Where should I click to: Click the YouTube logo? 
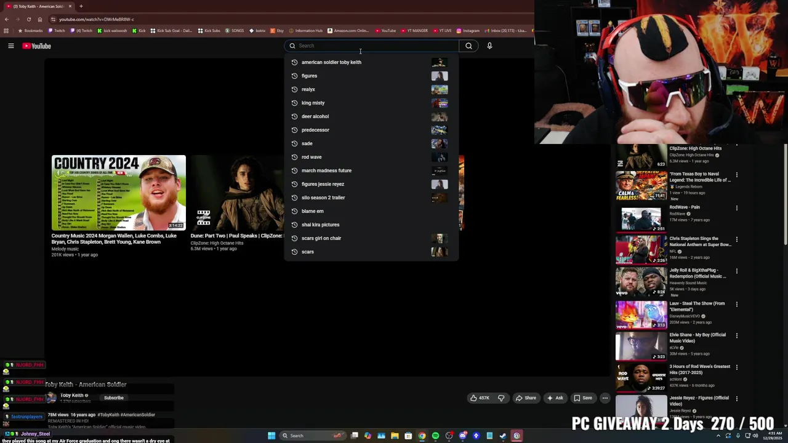coord(37,46)
